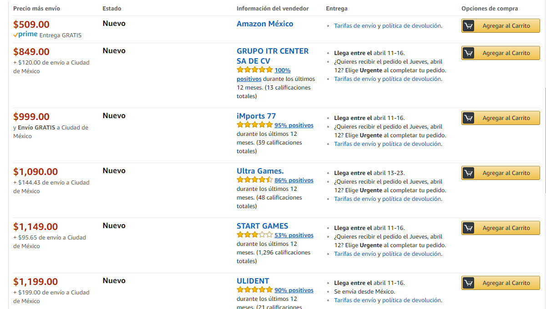546x309 pixels.
Task: Click the cart icon for the ULIDENT offer
Action: pos(469,283)
